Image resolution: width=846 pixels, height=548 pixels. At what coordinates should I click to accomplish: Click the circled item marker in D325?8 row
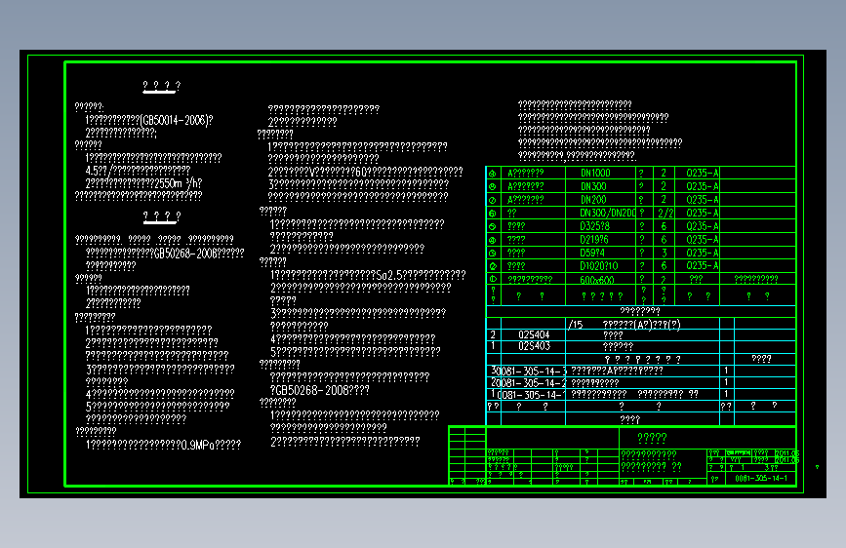pyautogui.click(x=492, y=226)
